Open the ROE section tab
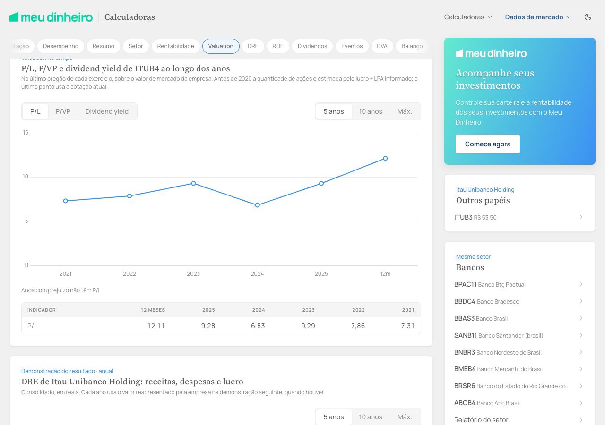 (x=278, y=46)
